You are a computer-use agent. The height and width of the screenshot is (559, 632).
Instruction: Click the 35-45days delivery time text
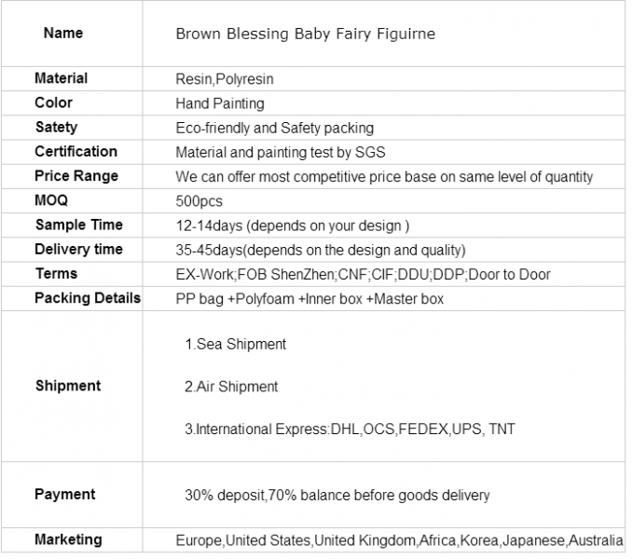click(x=321, y=250)
